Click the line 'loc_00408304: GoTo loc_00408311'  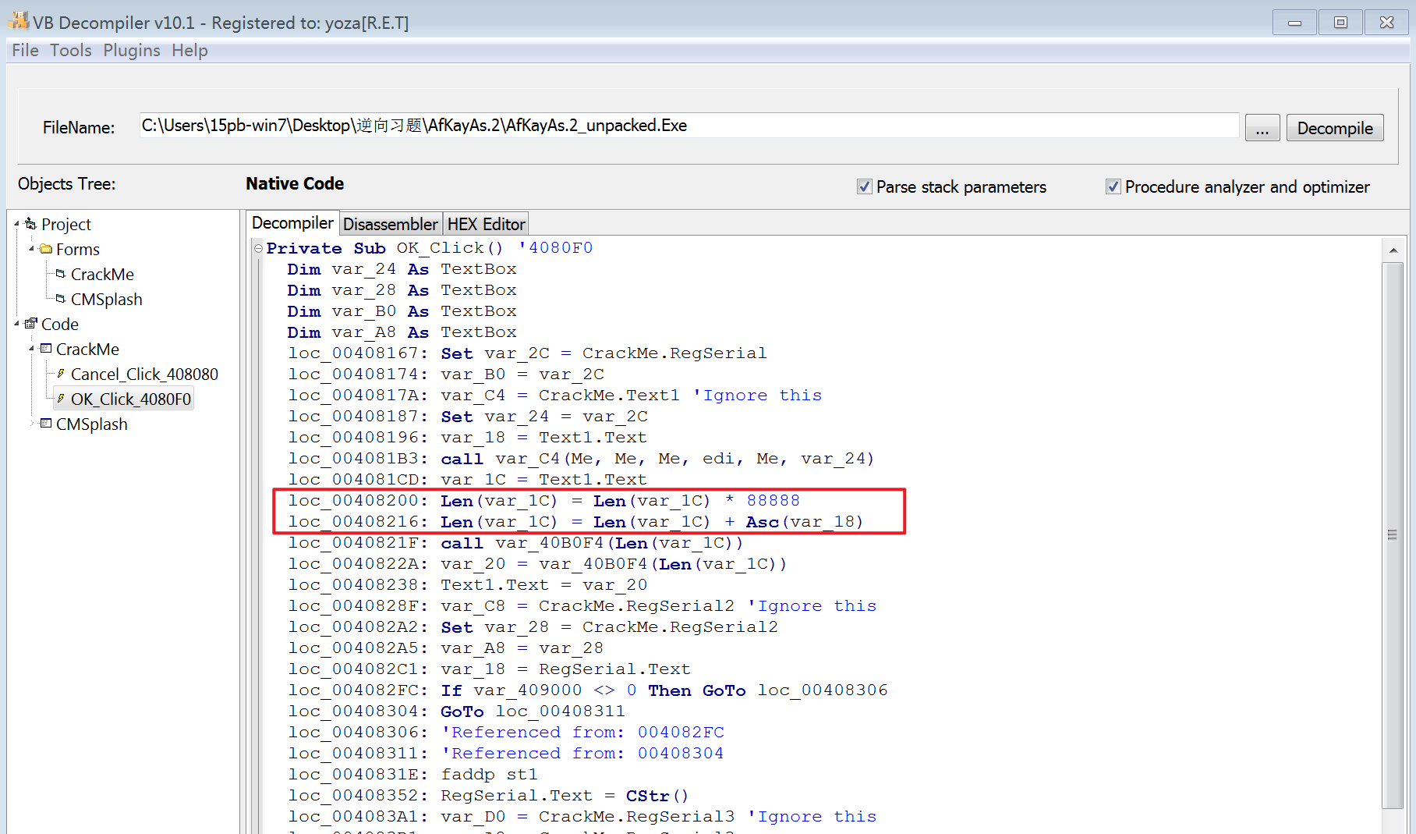click(x=456, y=712)
